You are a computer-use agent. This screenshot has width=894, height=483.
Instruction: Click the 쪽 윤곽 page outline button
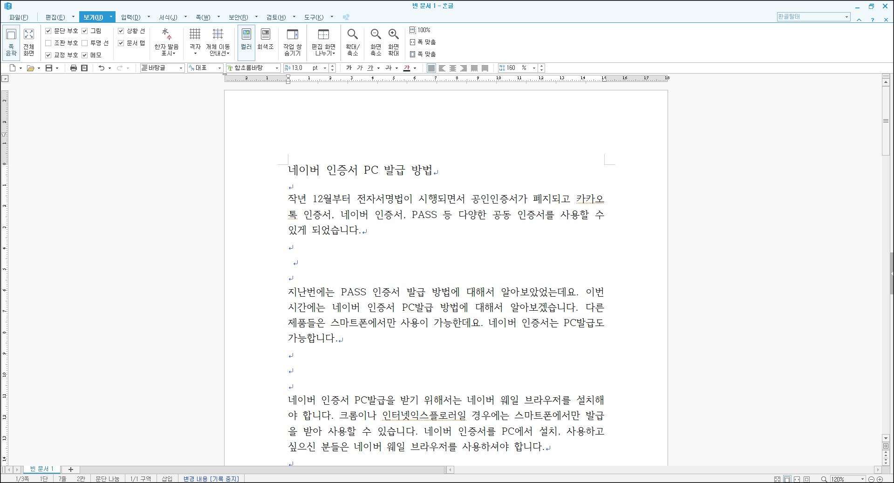tap(11, 42)
